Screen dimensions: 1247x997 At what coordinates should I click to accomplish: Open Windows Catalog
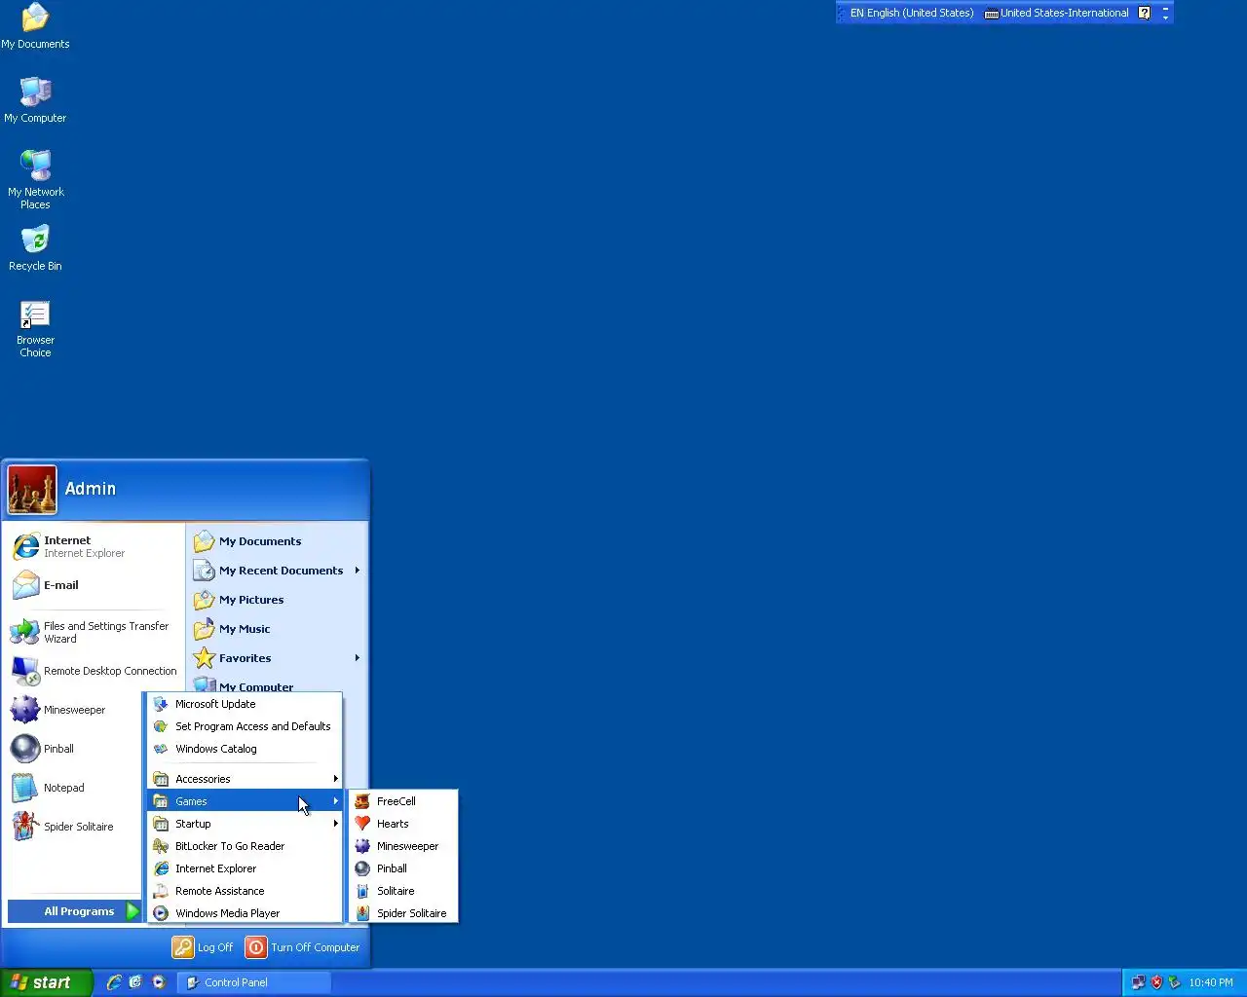tap(245, 749)
